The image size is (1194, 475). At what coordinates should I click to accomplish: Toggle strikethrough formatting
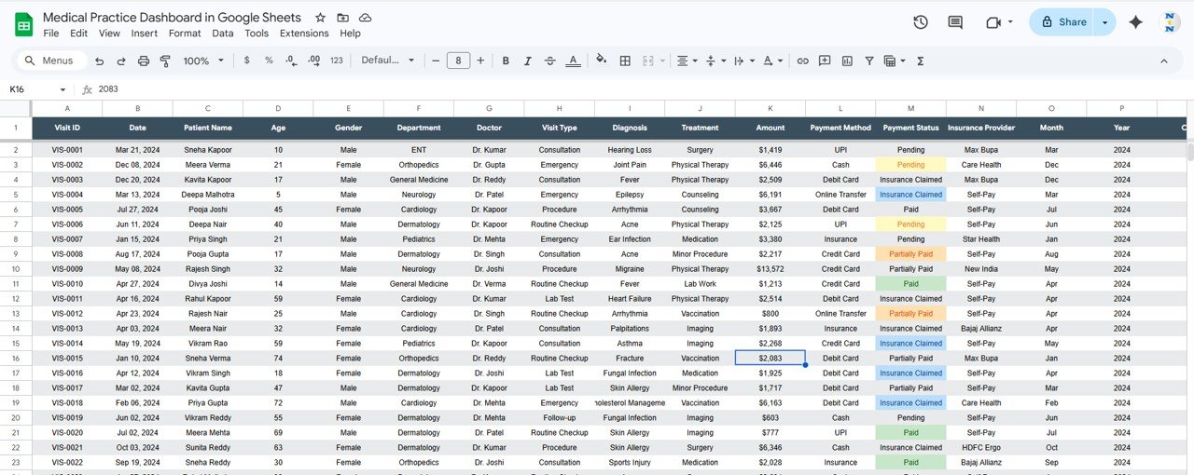[x=550, y=61]
